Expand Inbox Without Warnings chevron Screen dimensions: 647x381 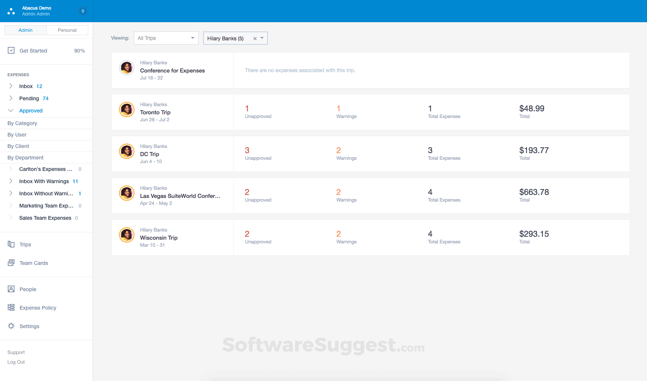pos(11,193)
